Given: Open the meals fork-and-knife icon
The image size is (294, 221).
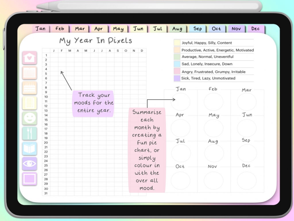Looking at the screenshot, I should click(30, 133).
